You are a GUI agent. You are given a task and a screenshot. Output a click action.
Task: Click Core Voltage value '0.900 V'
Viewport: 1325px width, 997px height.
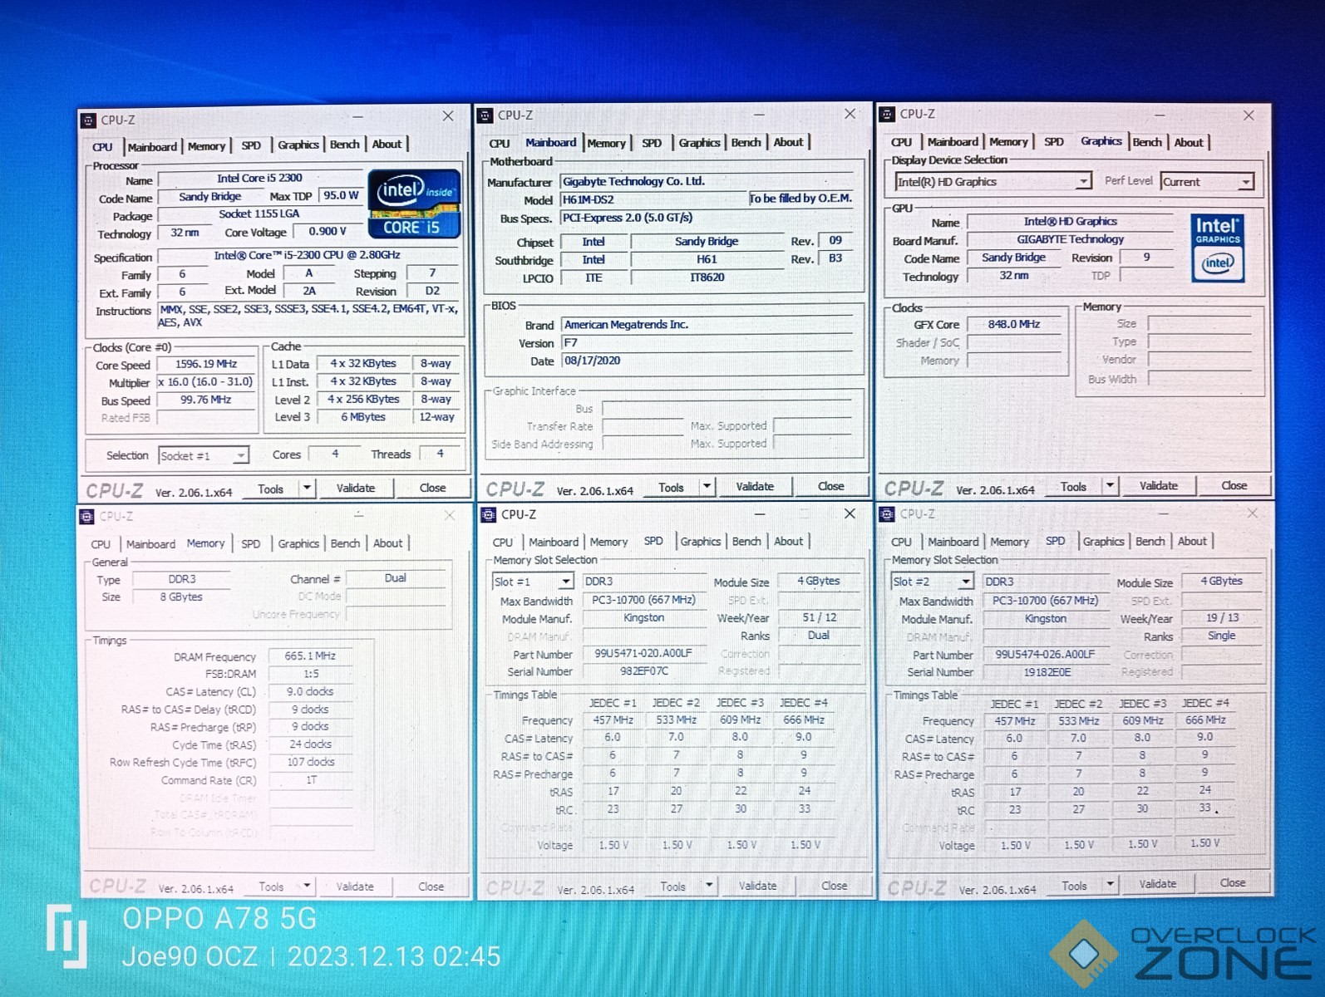coord(328,232)
